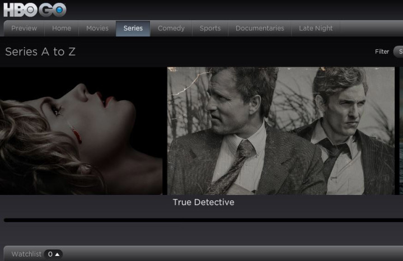This screenshot has height=261, width=403.
Task: Switch to the Sports tab
Action: (x=210, y=29)
